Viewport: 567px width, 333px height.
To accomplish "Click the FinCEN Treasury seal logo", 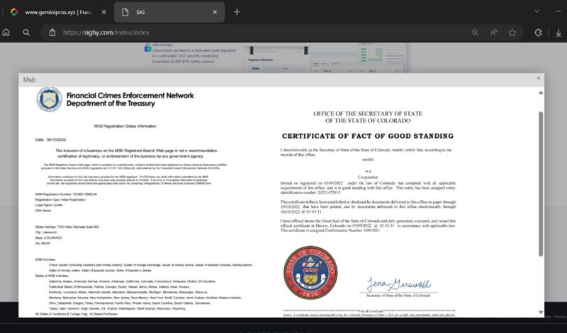I will pyautogui.click(x=49, y=99).
